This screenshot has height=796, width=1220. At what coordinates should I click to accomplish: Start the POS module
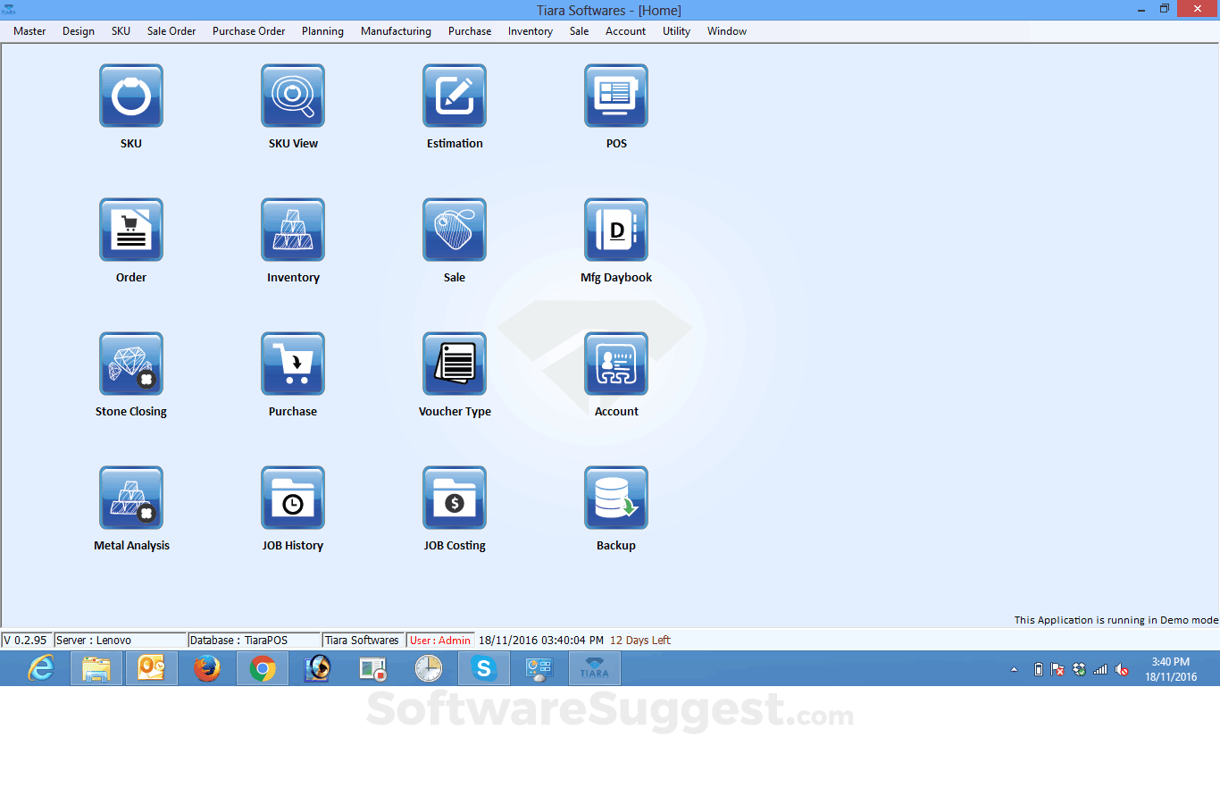tap(616, 96)
